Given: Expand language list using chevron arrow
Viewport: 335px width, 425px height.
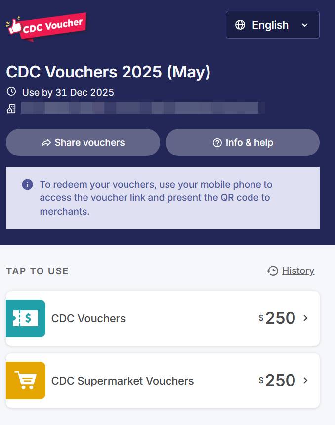Looking at the screenshot, I should (305, 25).
